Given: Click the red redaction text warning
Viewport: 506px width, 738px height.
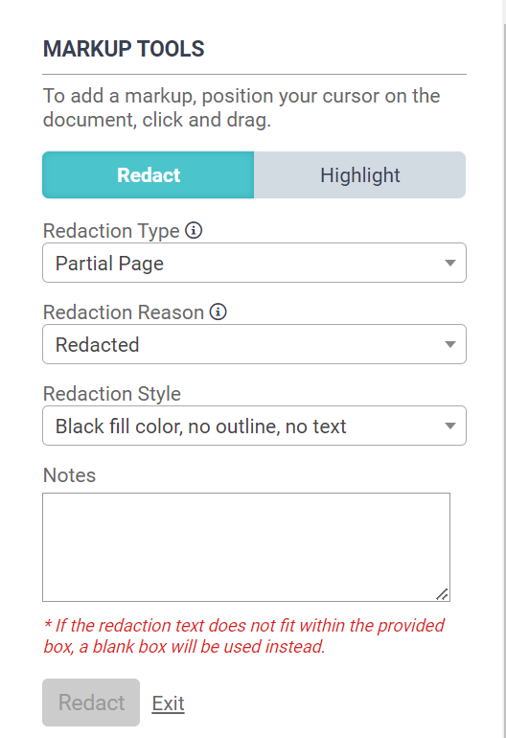Looking at the screenshot, I should click(x=243, y=635).
